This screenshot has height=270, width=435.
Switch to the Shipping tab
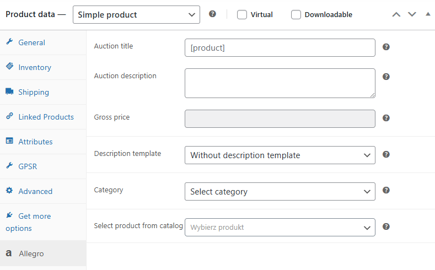pyautogui.click(x=43, y=92)
